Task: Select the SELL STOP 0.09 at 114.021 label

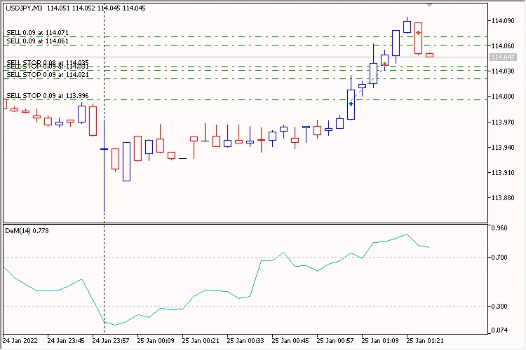Action: point(37,74)
